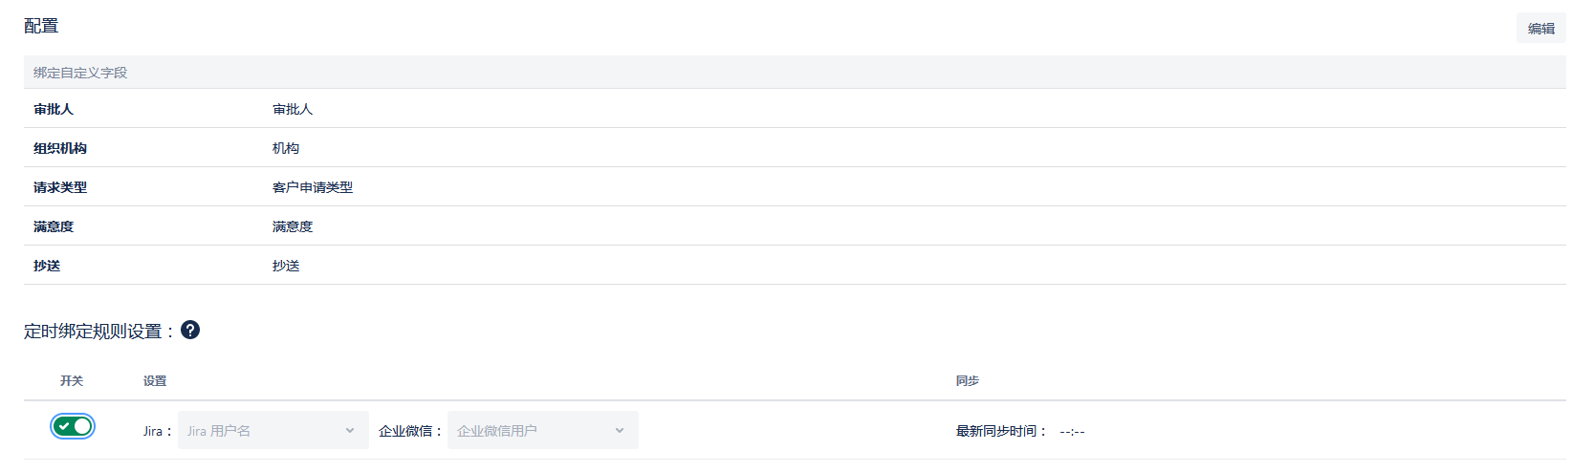This screenshot has height=472, width=1572.
Task: Select the 客户申请类型 value
Action: [313, 188]
